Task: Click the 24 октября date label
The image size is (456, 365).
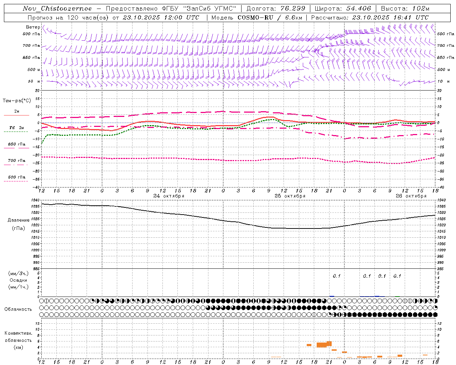Action: (169, 196)
